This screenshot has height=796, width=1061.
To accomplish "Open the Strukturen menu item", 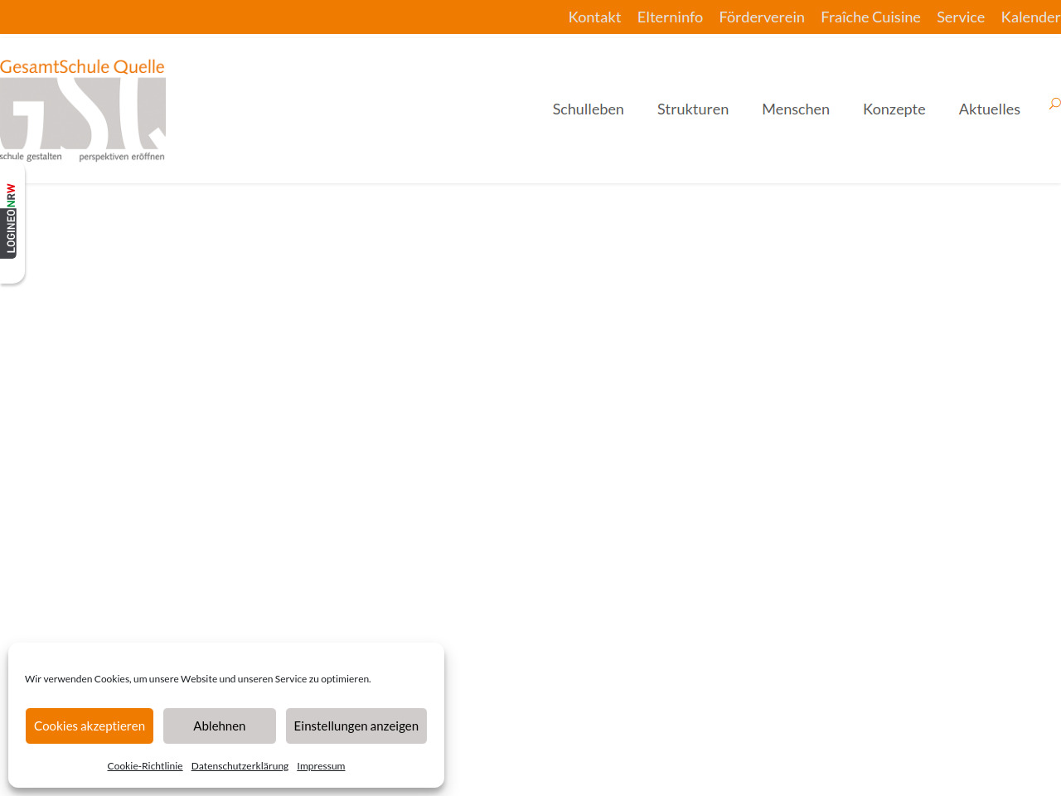I will pyautogui.click(x=693, y=109).
